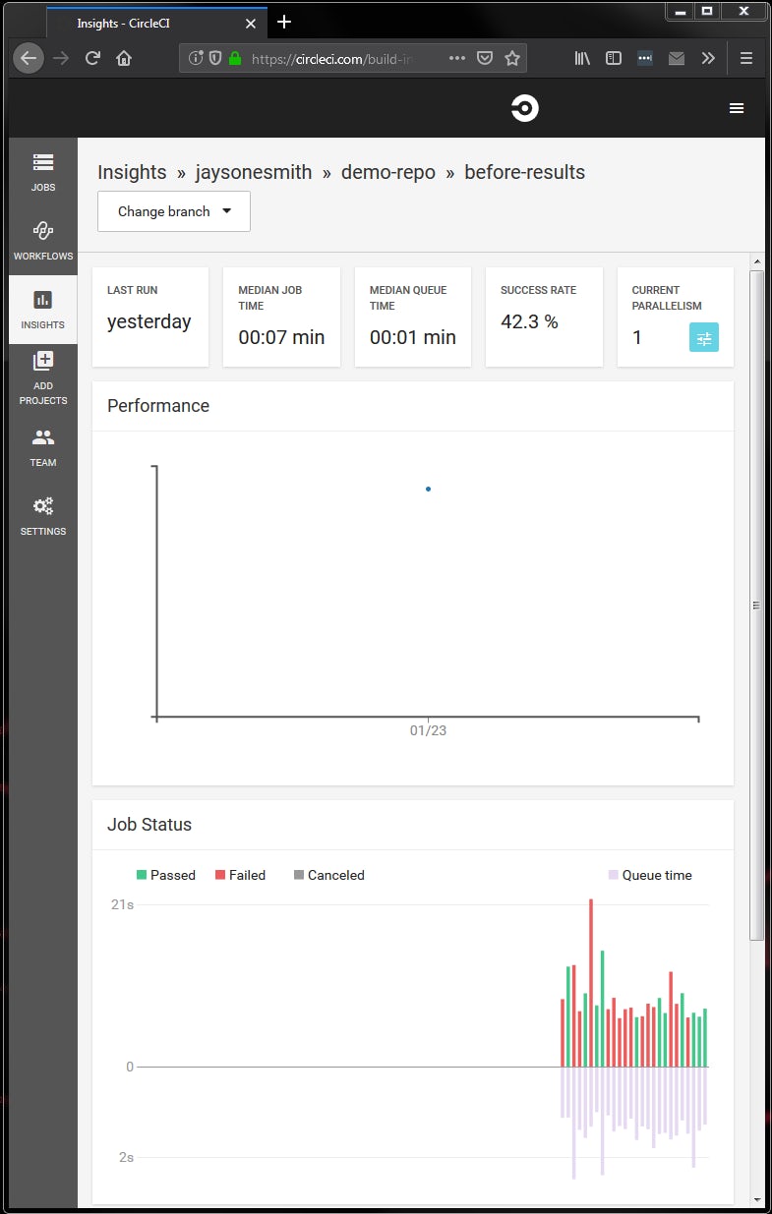Expand the Change branch dropdown
772x1214 pixels.
tap(174, 211)
